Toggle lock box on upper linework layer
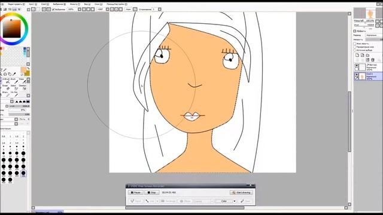 357,69
